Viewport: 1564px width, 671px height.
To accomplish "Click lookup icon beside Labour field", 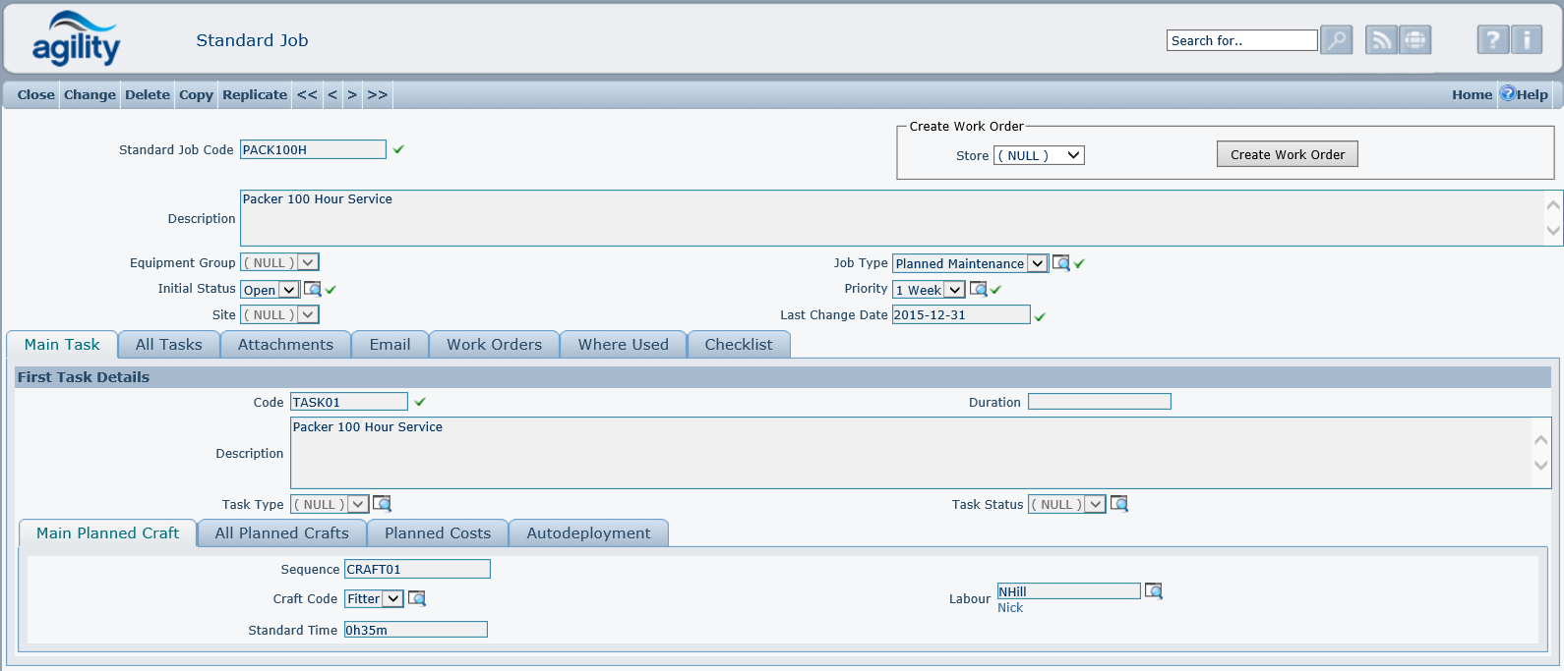I will (x=1154, y=591).
